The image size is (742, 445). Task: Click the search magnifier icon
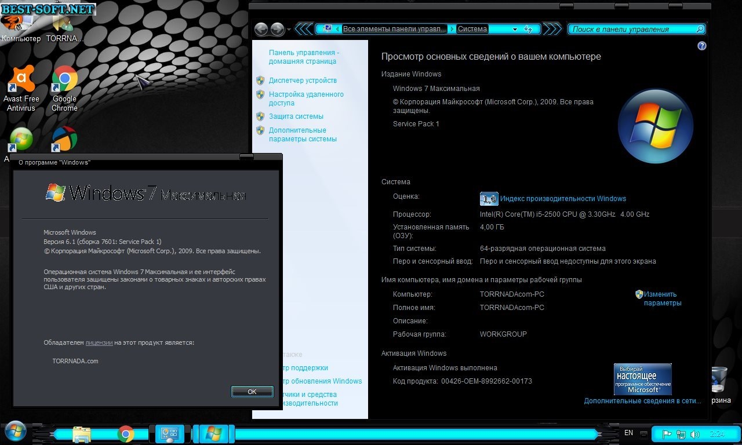click(700, 29)
